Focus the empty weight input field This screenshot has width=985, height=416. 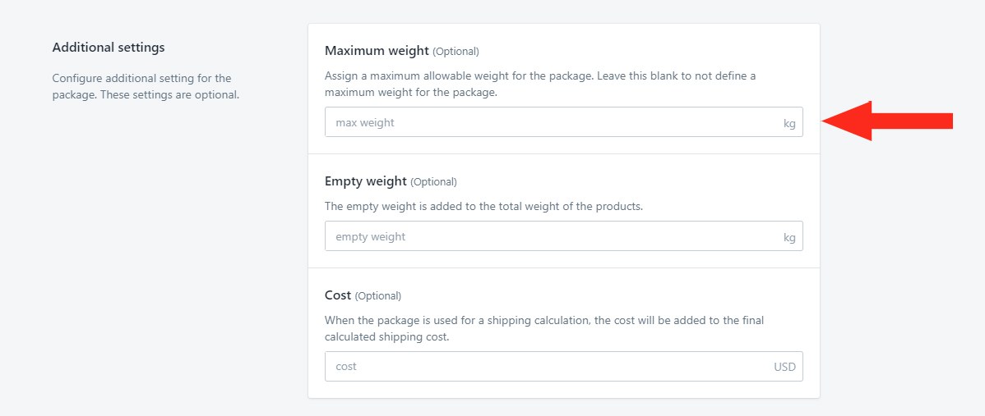point(563,236)
